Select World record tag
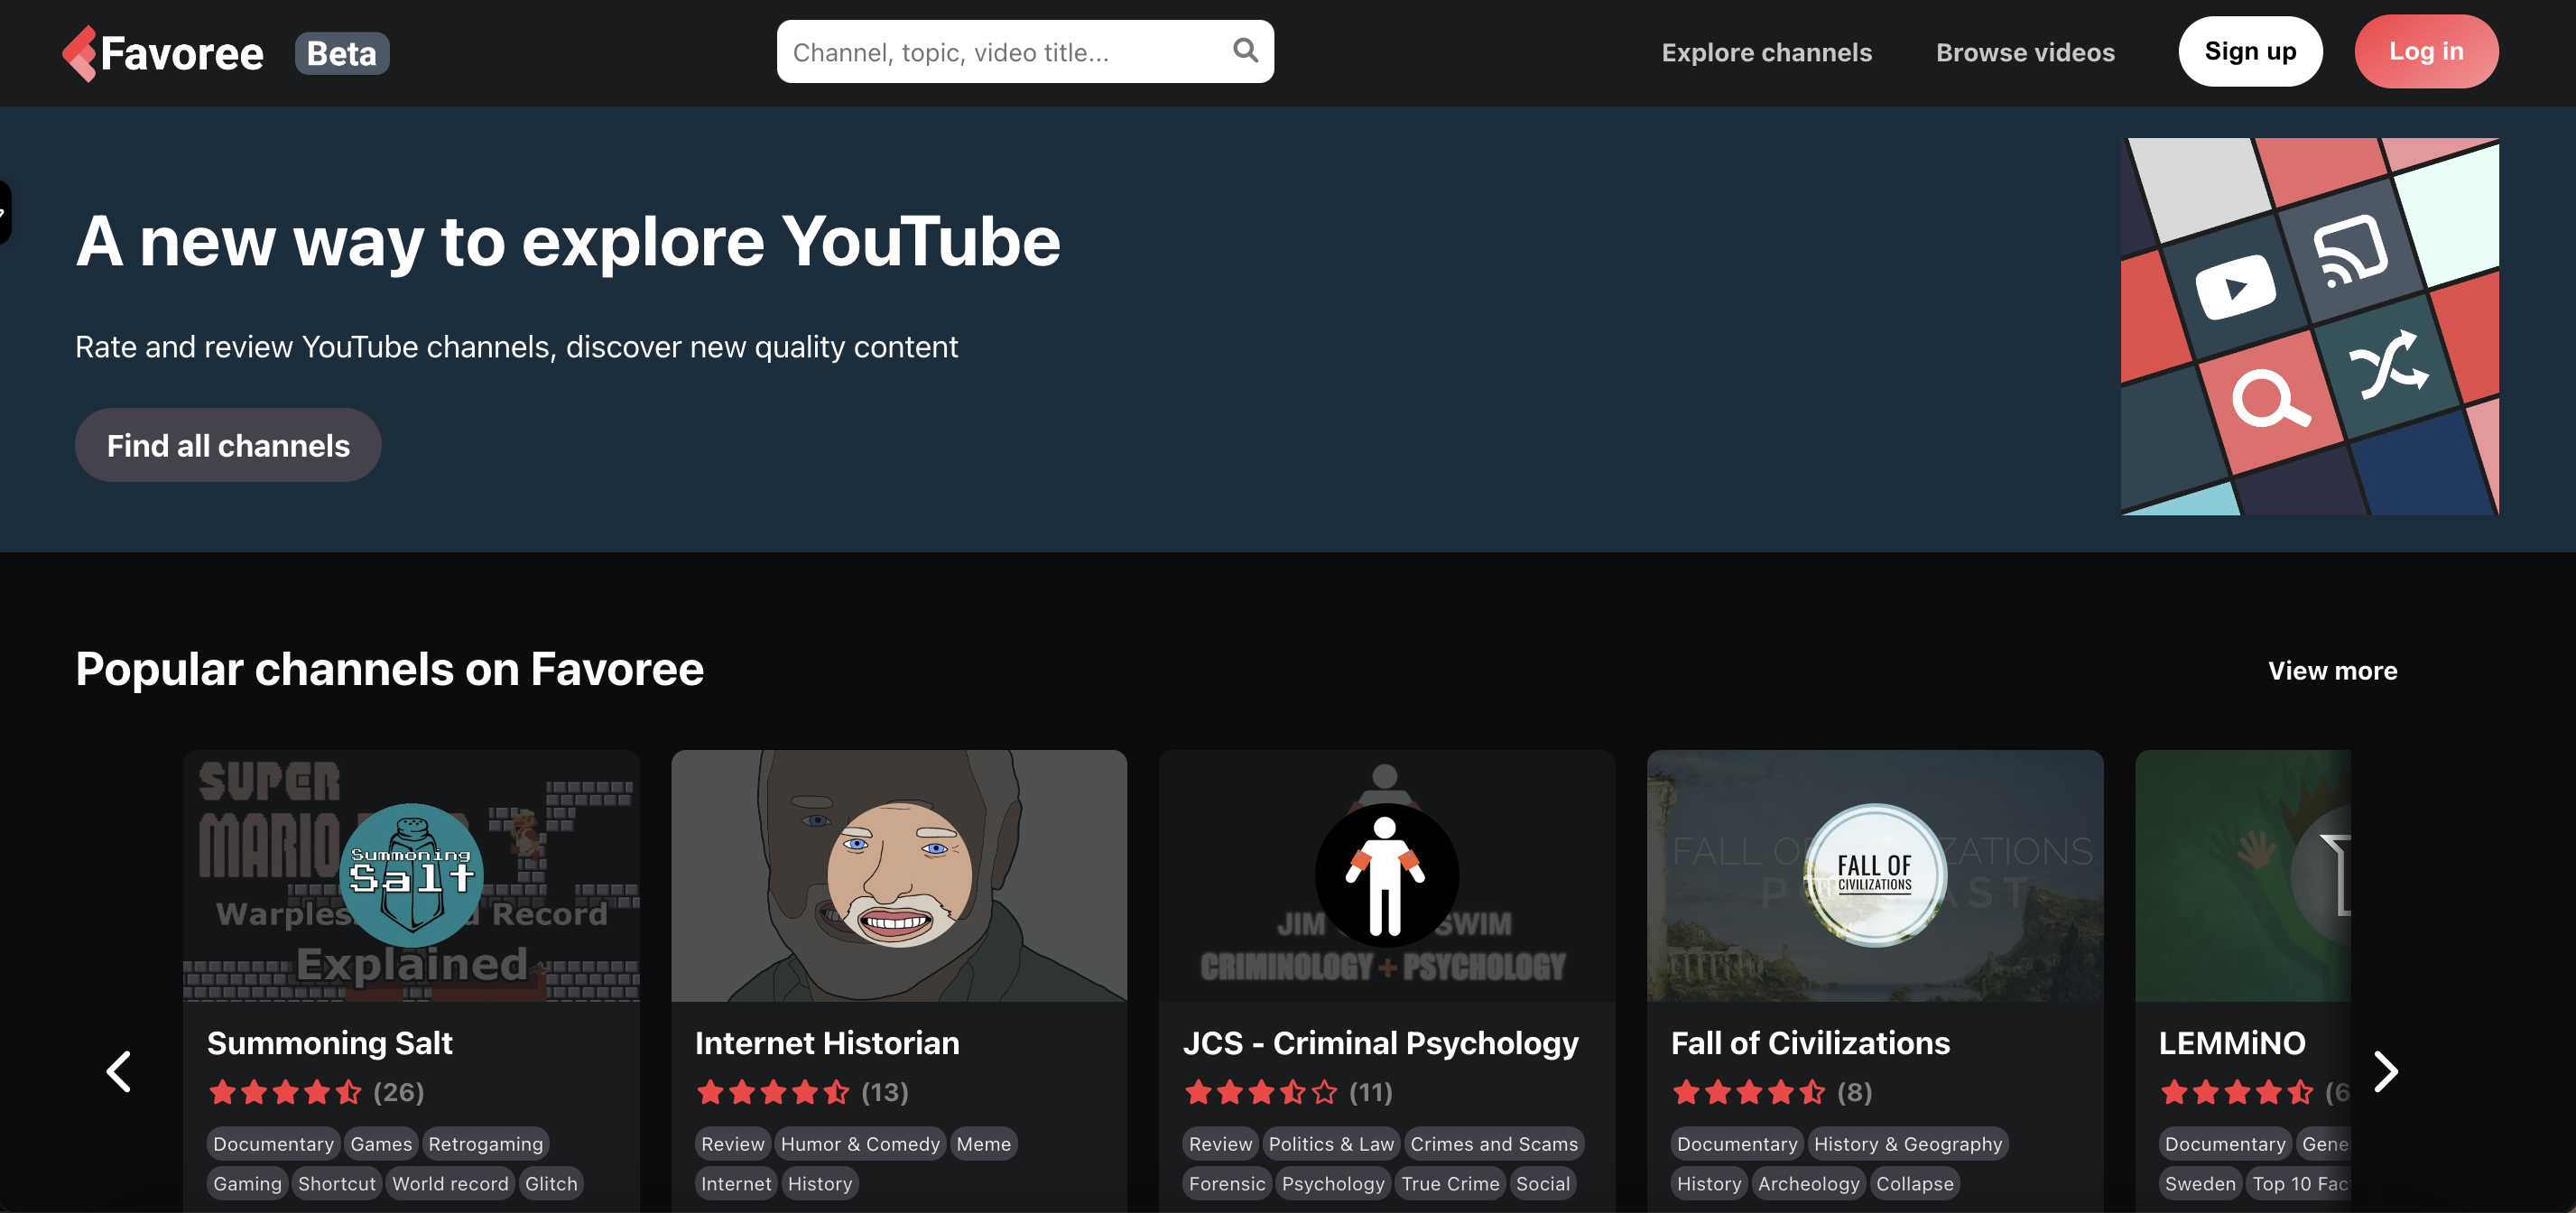 tap(450, 1183)
